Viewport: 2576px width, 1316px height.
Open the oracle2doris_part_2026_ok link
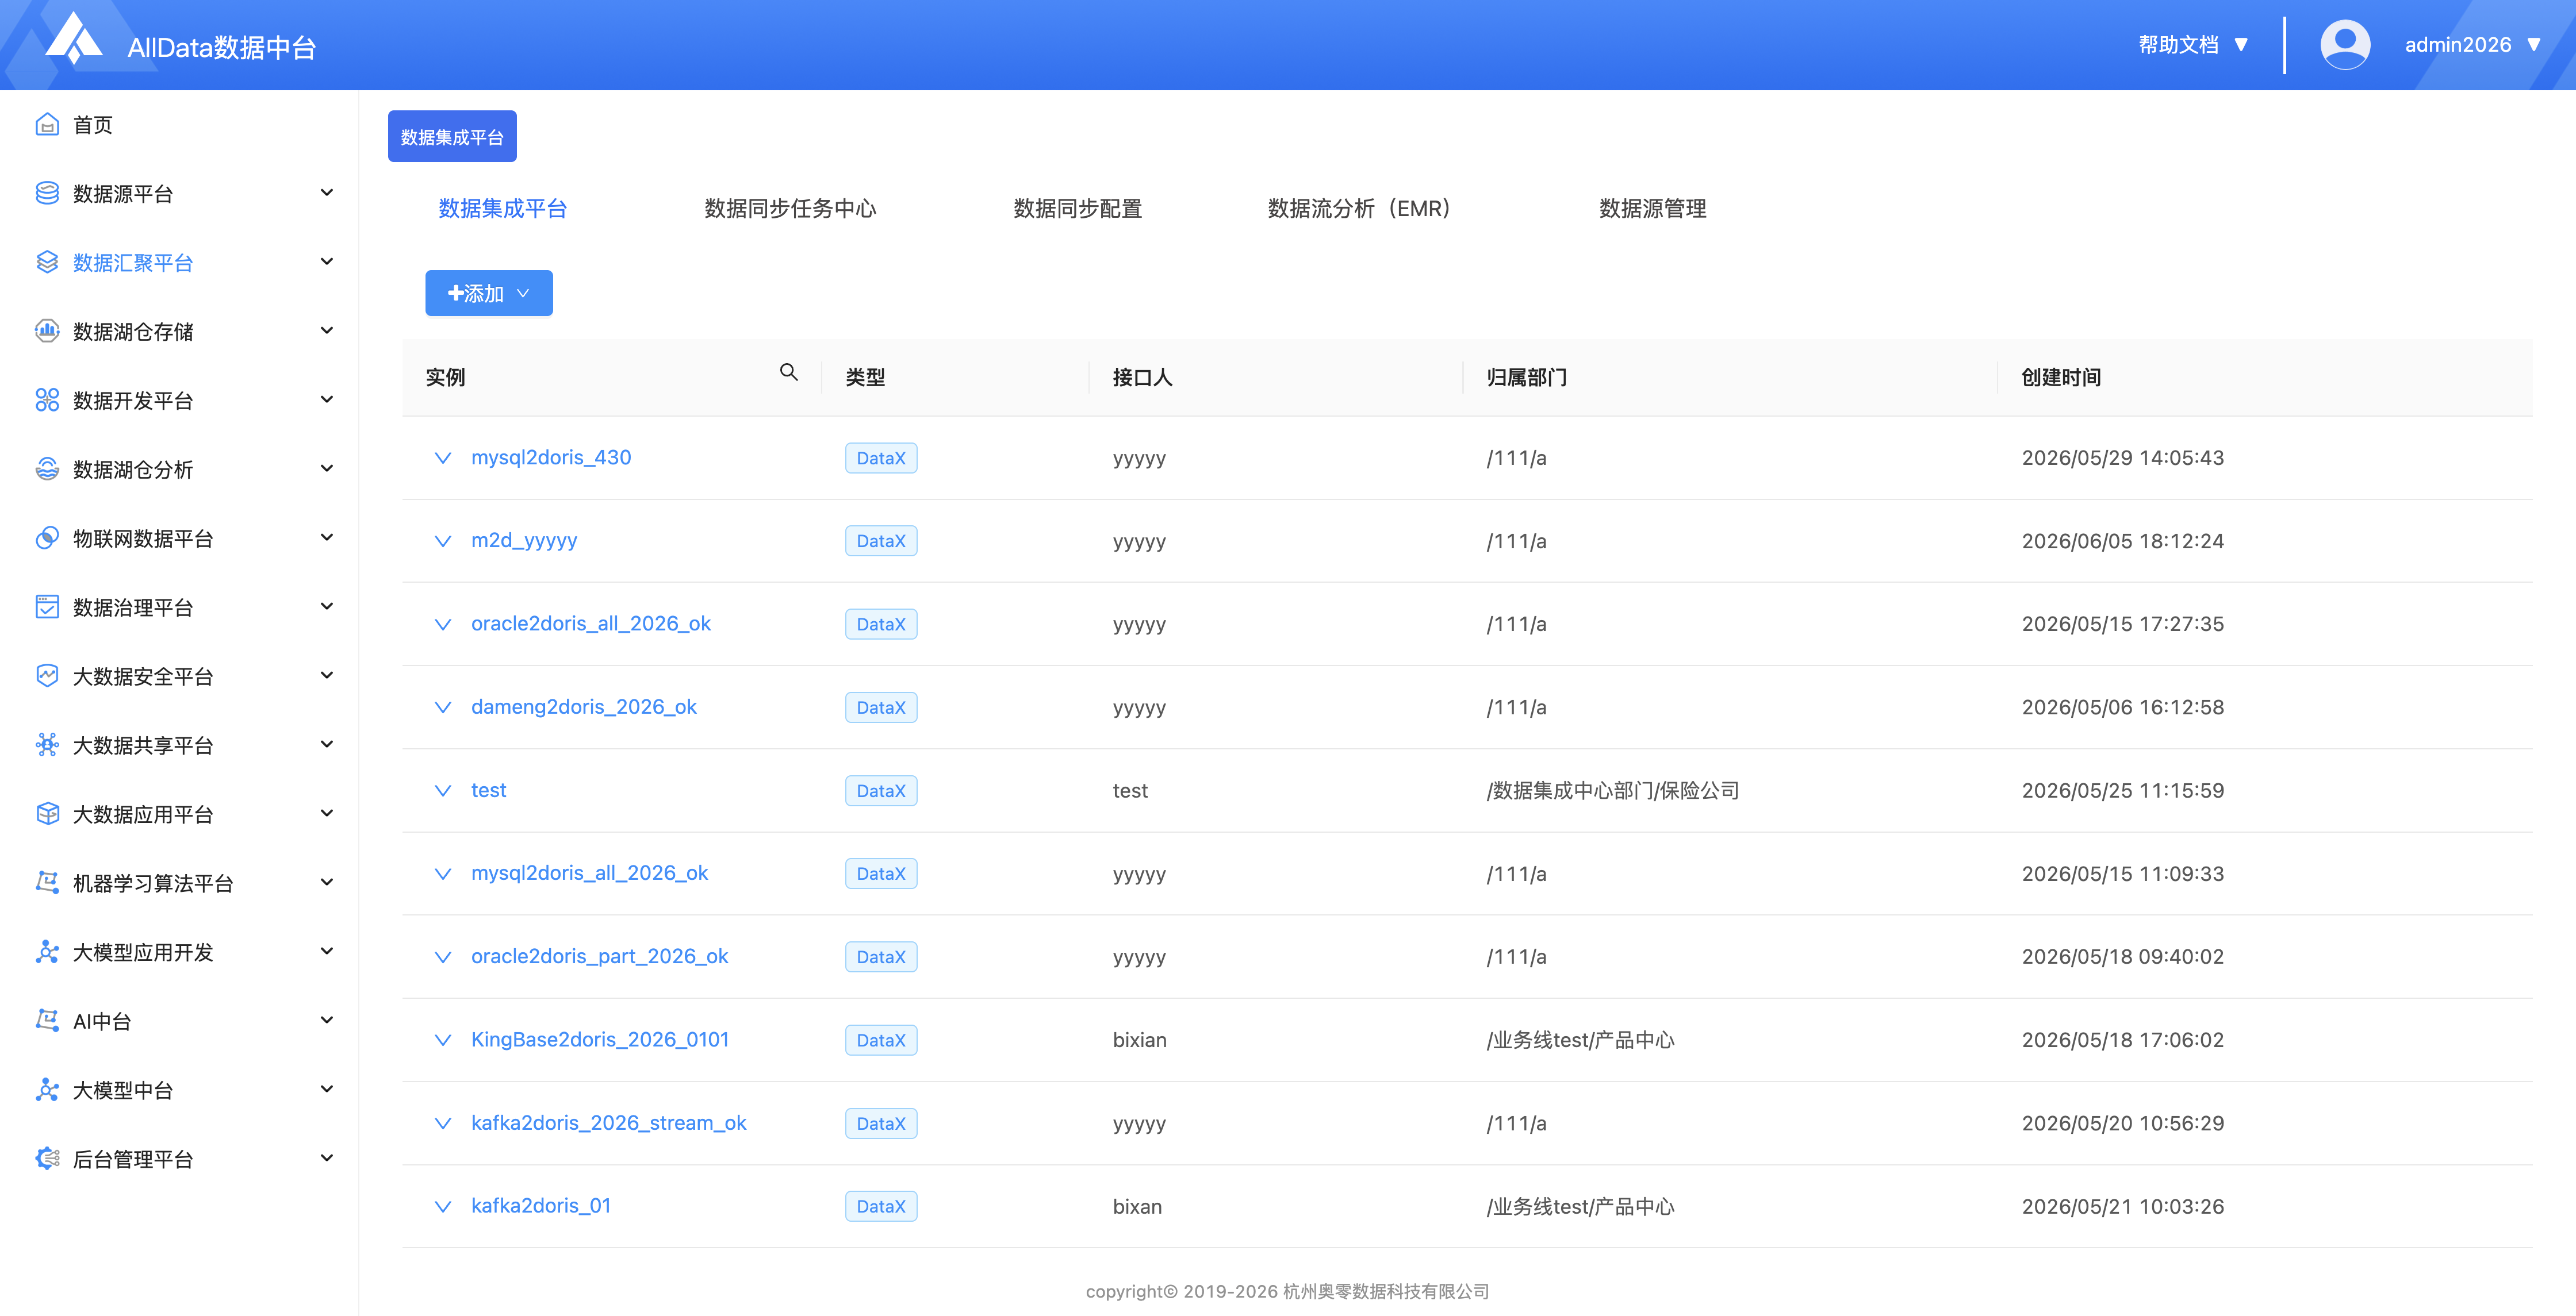600,955
